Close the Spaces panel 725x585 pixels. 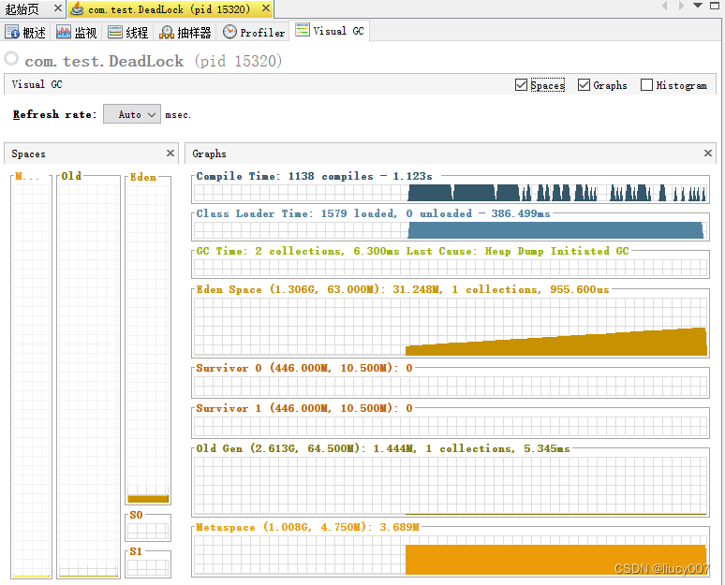tap(170, 153)
